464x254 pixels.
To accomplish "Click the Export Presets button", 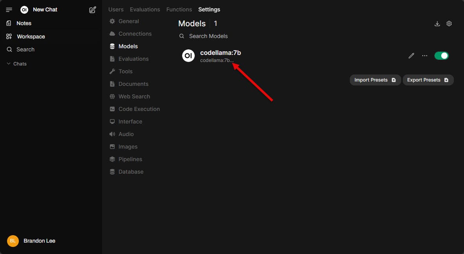I will (428, 80).
